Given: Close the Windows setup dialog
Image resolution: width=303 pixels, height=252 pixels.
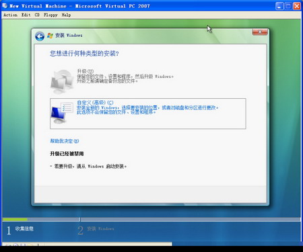Looking at the screenshot, I should [x=260, y=32].
